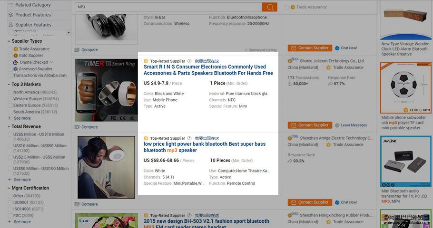Click the orange search magnifier button
The width and height of the screenshot is (433, 228).
(269, 7)
